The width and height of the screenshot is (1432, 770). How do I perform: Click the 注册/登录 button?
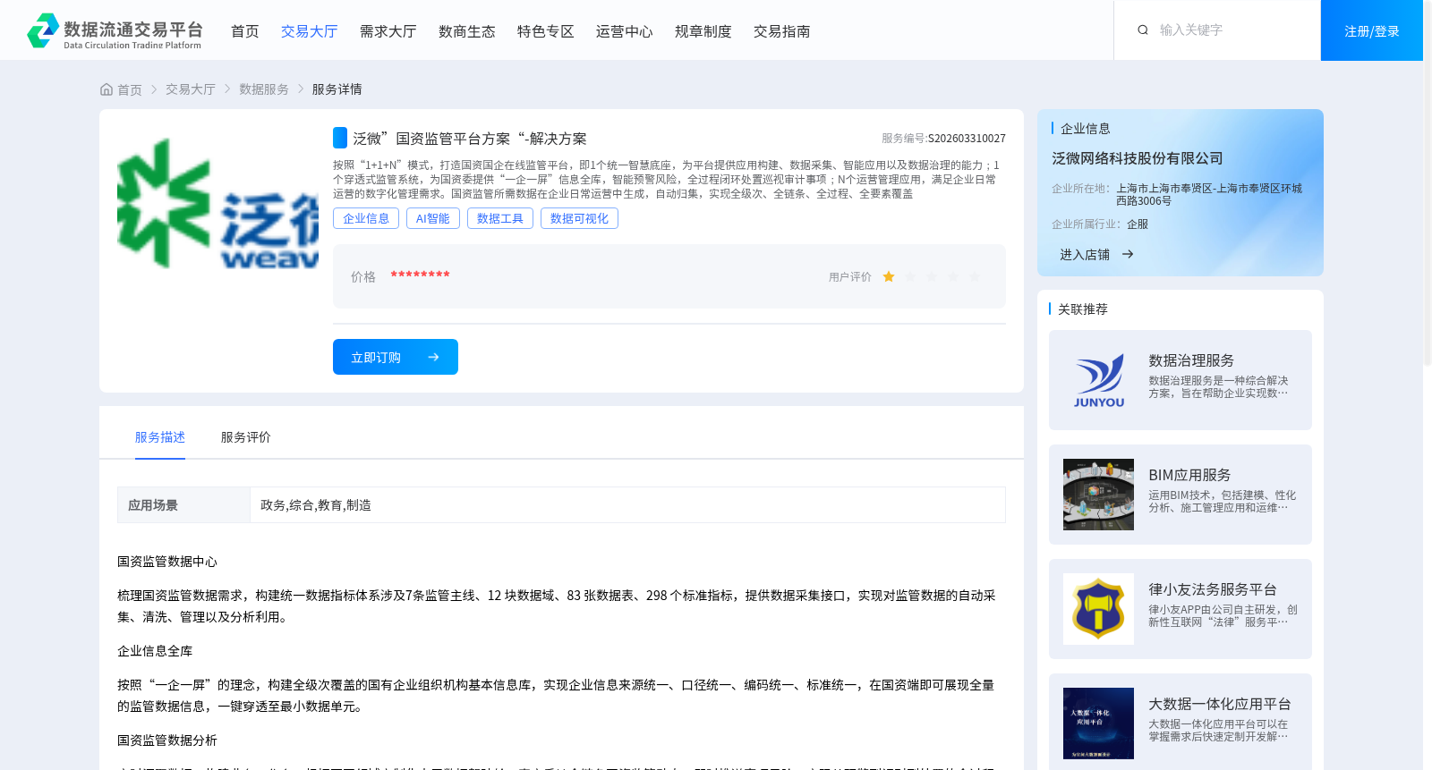click(1371, 30)
